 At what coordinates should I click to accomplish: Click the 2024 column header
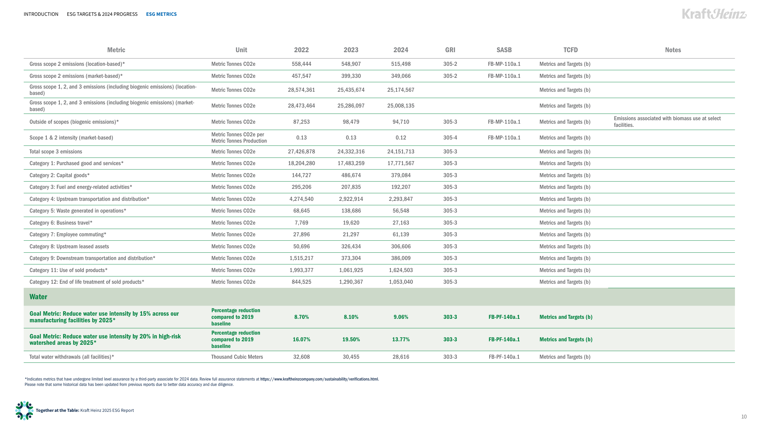point(401,50)
